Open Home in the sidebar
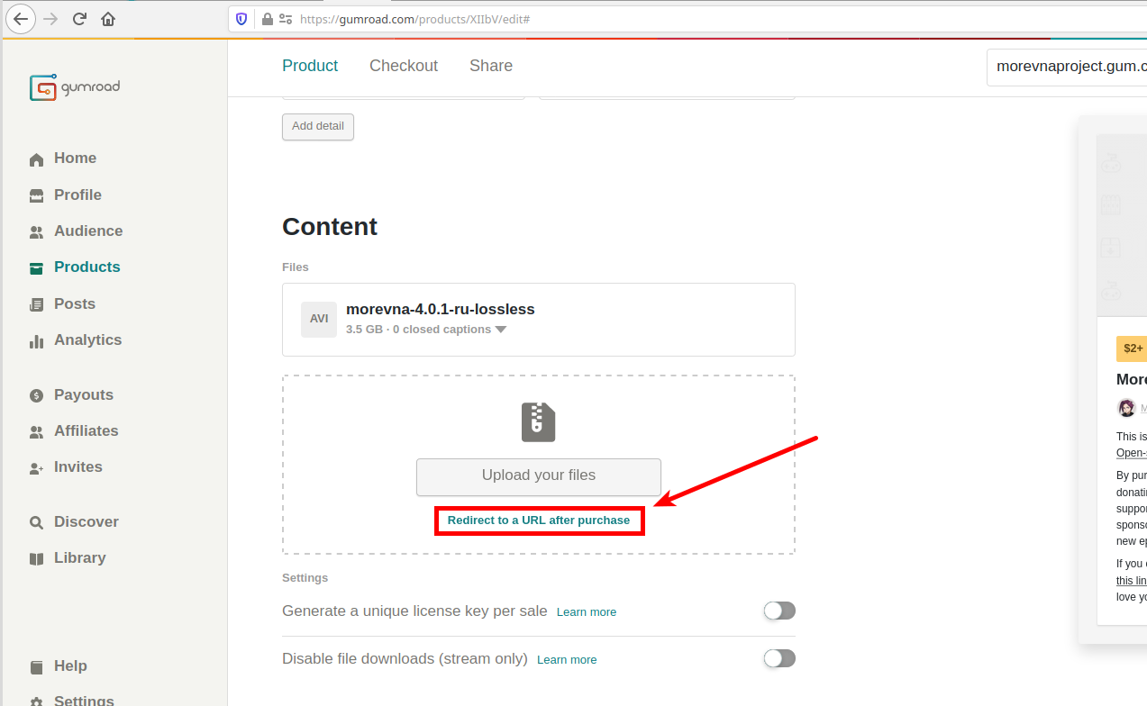Viewport: 1147px width, 706px height. 75,158
